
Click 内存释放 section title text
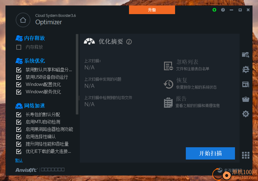(34, 38)
